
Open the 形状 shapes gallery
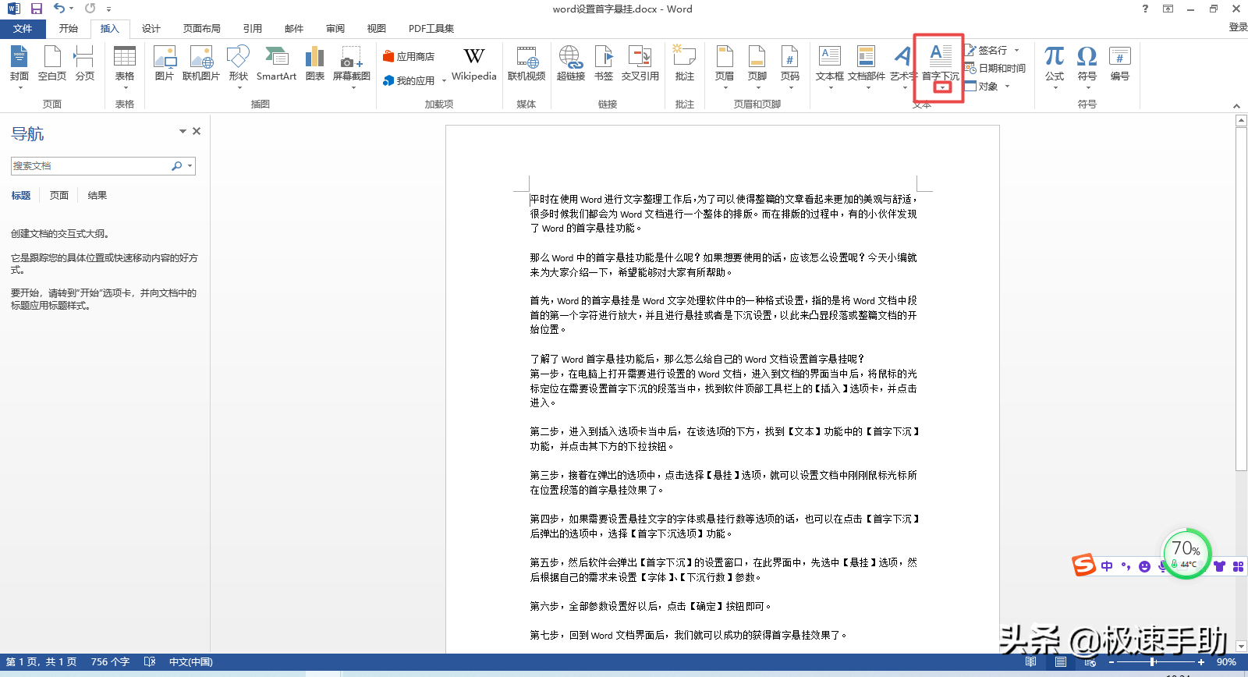[x=238, y=66]
